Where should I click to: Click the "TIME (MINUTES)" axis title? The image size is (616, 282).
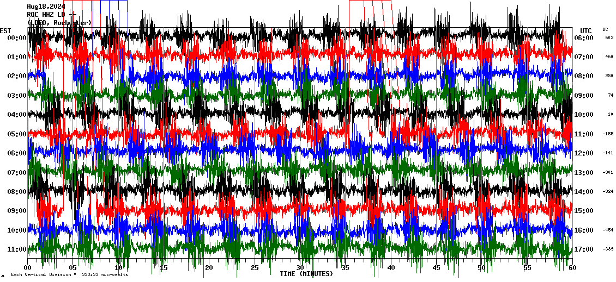[306, 273]
